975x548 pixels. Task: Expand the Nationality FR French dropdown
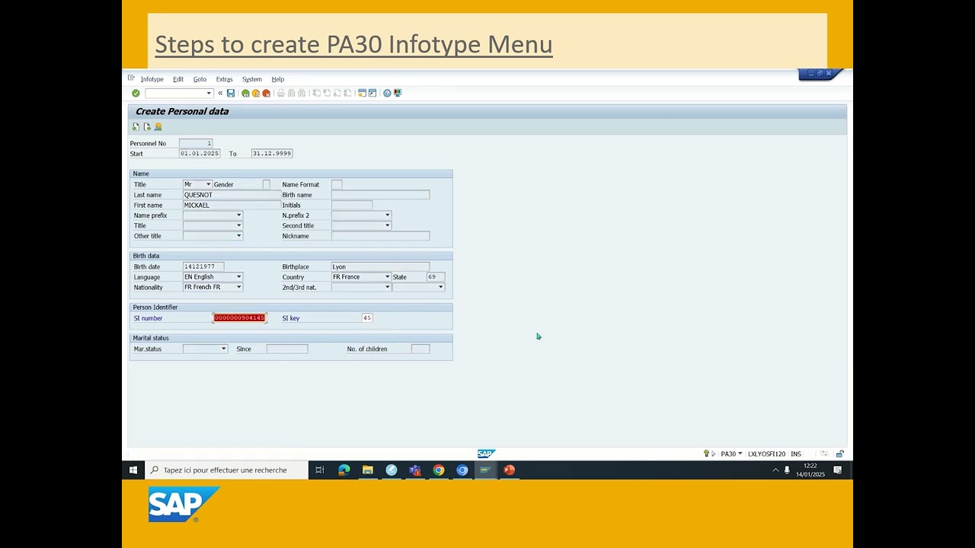238,287
